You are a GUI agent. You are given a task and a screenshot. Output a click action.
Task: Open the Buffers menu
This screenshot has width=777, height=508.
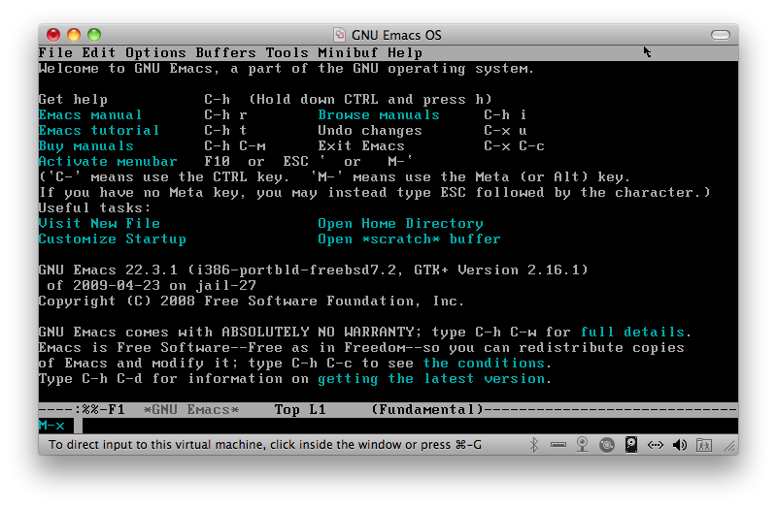click(x=225, y=52)
